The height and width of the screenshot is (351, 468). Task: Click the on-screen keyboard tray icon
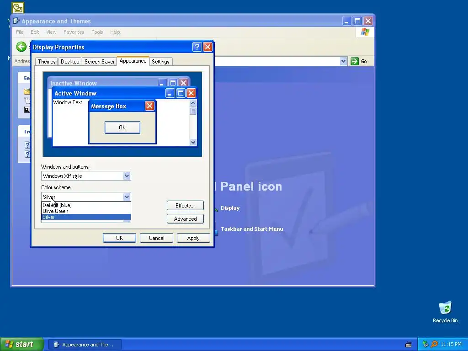(x=409, y=345)
